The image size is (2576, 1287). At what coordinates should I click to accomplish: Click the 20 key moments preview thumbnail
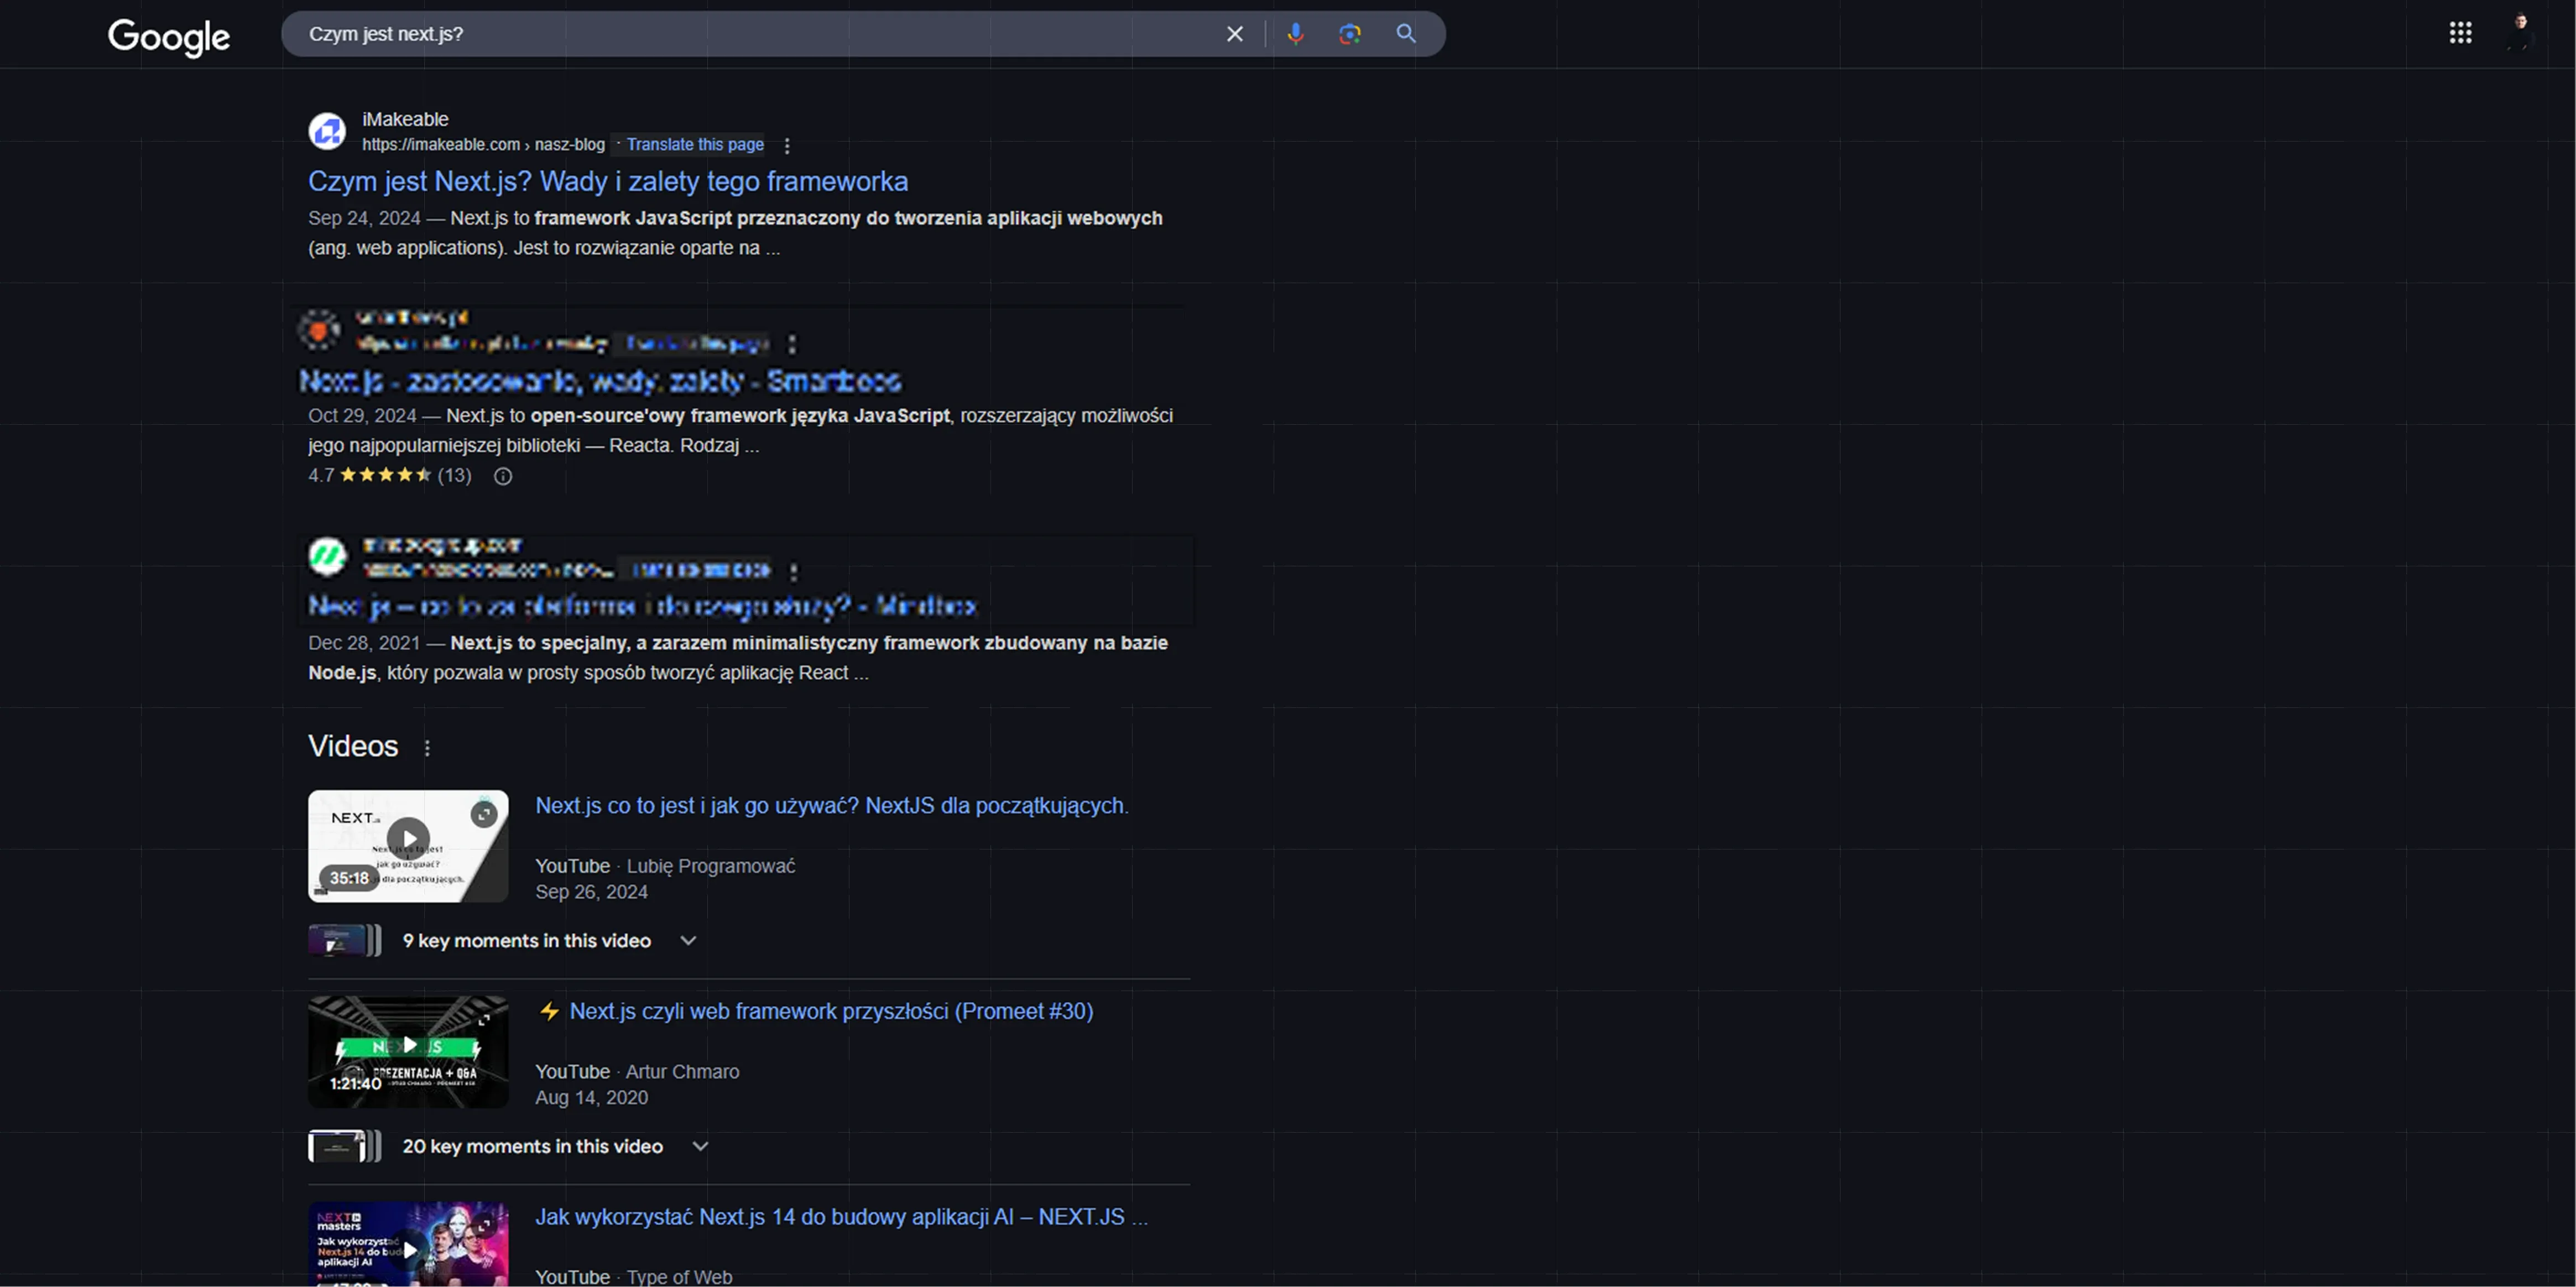(344, 1146)
